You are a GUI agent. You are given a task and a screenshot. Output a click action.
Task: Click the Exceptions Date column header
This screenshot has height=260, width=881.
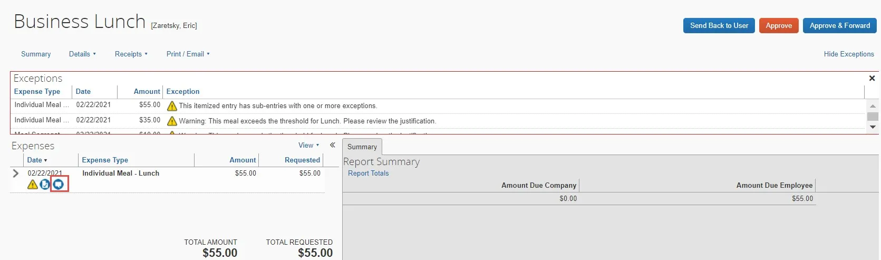click(83, 91)
